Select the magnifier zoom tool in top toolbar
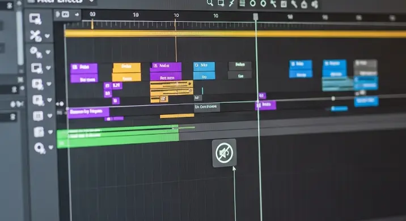Image resolution: width=406 pixels, height=221 pixels. click(x=210, y=3)
